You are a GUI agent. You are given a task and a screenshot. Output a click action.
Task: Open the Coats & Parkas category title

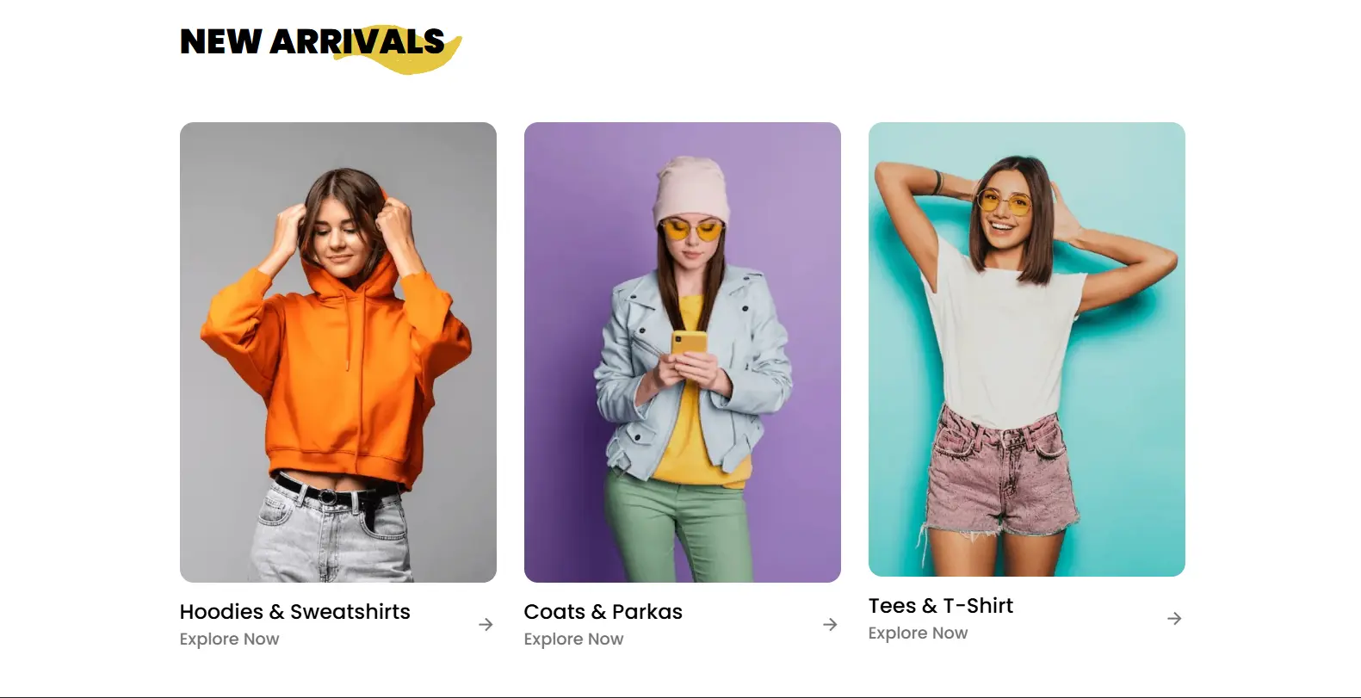[603, 612]
